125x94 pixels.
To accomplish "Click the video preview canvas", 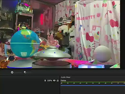I will click(60, 34).
